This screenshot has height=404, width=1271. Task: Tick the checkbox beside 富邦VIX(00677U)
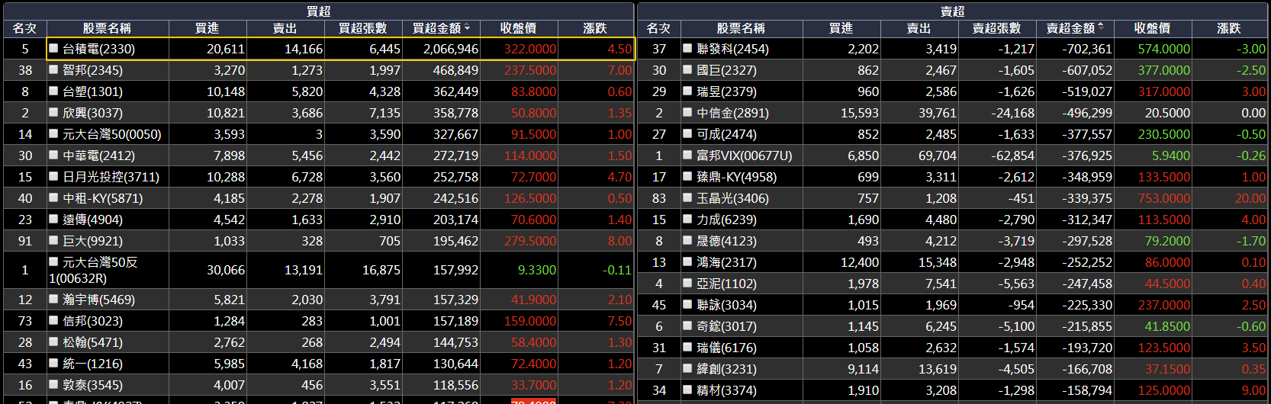(x=687, y=155)
